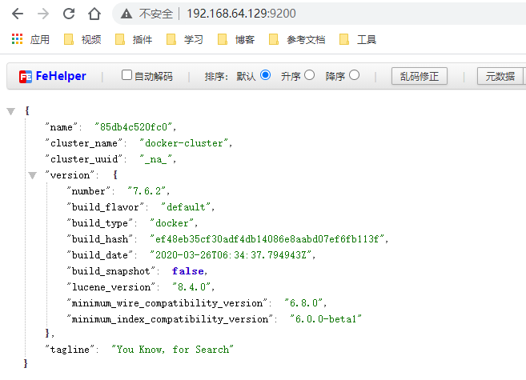
Task: Open the 博客 bookmark folder
Action: pyautogui.click(x=236, y=39)
